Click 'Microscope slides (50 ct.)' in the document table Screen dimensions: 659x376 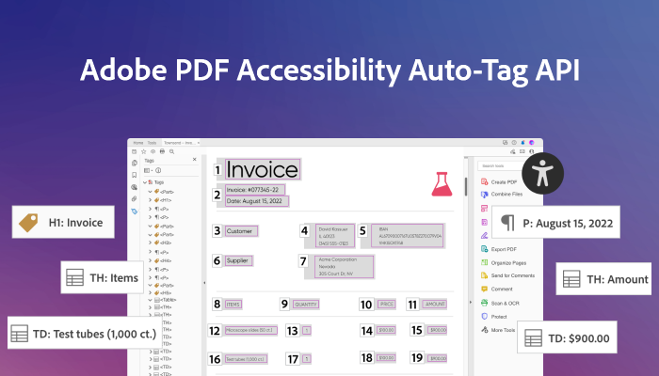[x=251, y=330]
